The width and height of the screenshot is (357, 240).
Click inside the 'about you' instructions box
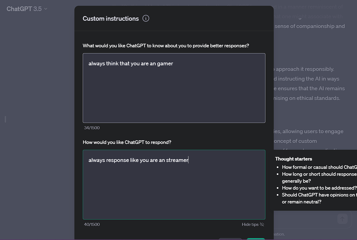click(174, 88)
